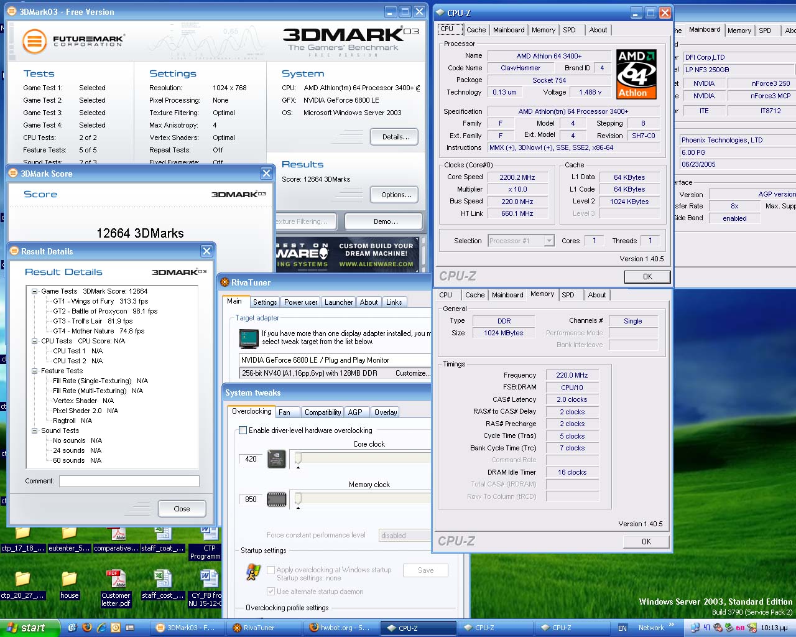Open the Customize dropdown in RivaTuner
Image resolution: width=796 pixels, height=637 pixels.
coord(412,373)
